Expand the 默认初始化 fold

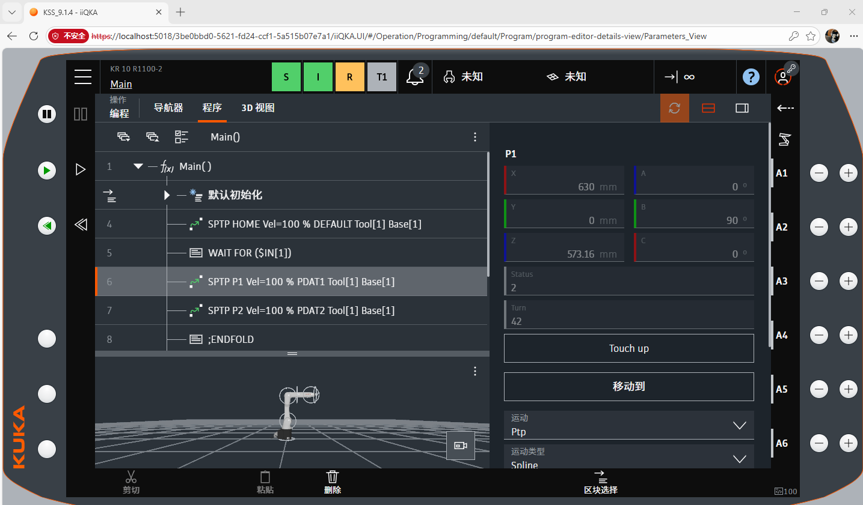(x=167, y=195)
